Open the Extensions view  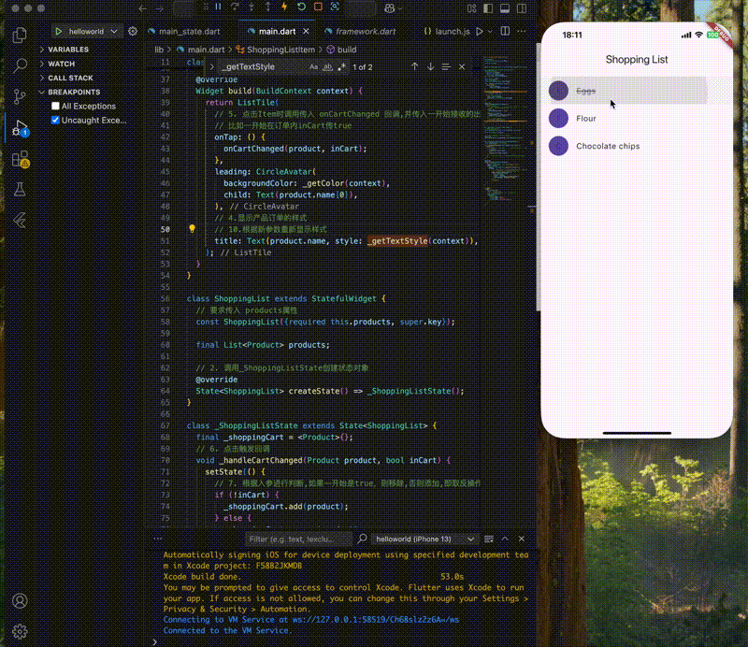(x=20, y=159)
